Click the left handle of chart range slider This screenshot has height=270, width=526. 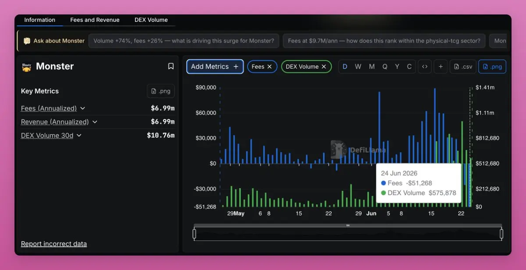click(194, 234)
